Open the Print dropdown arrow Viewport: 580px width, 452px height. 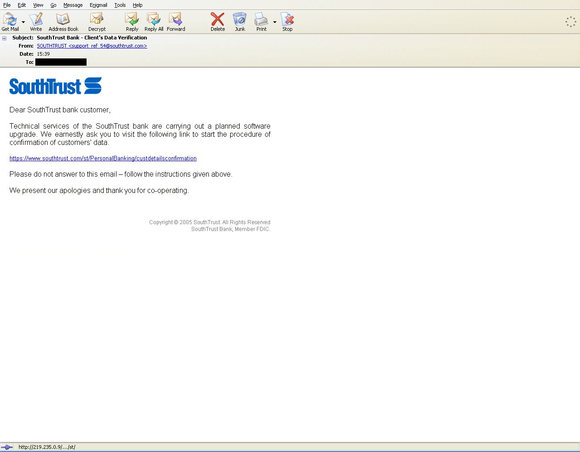click(275, 22)
